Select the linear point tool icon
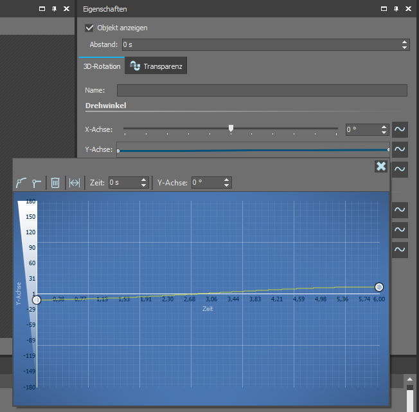 pyautogui.click(x=37, y=183)
